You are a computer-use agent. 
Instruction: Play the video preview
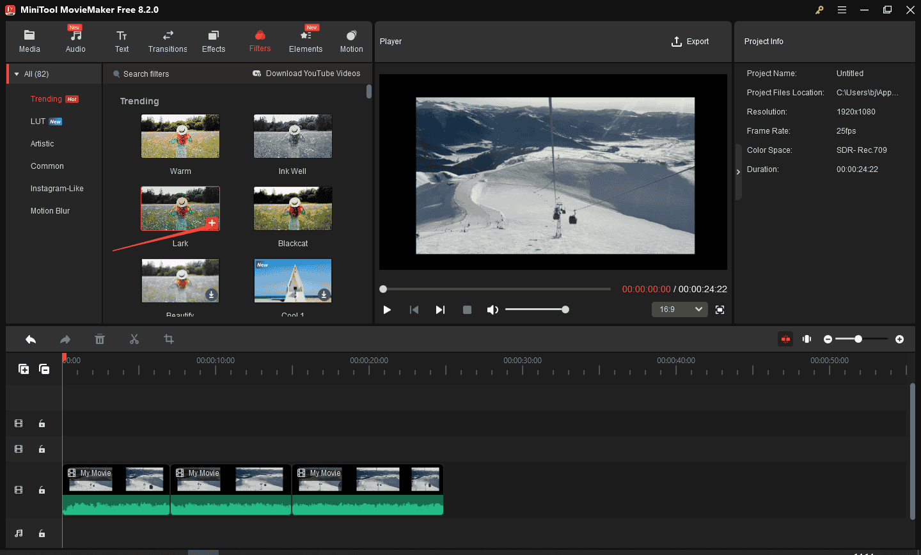[x=387, y=309]
